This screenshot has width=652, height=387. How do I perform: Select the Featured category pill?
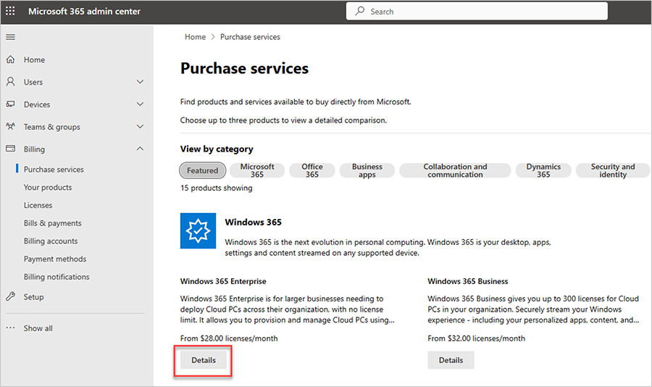pyautogui.click(x=203, y=170)
